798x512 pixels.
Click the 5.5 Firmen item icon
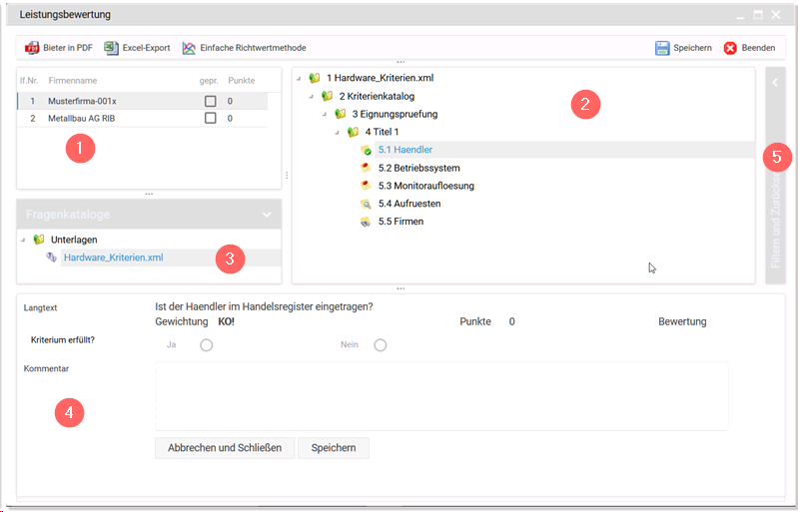point(367,222)
